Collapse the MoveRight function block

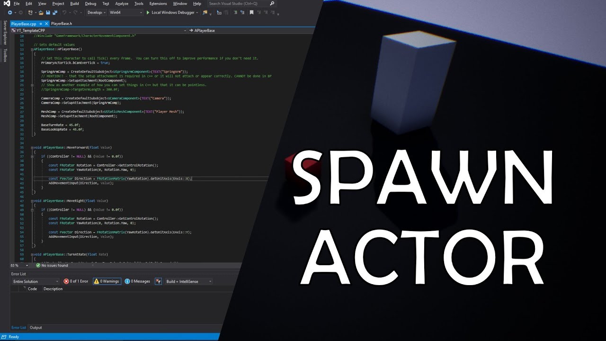(32, 201)
